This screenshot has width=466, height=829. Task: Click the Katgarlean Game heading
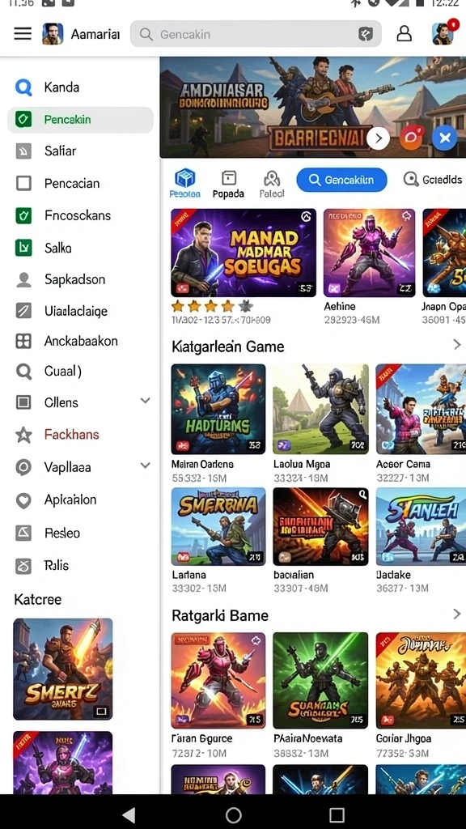tap(228, 346)
